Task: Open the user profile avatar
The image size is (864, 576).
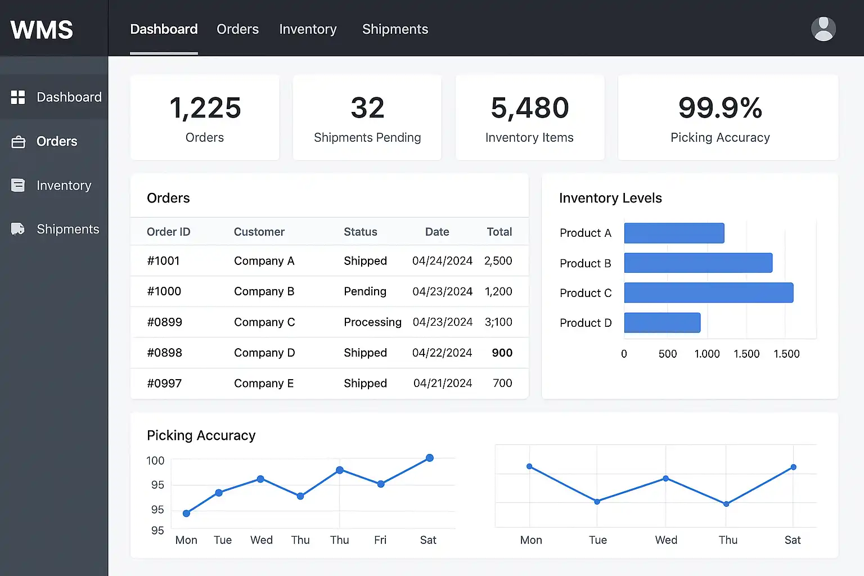Action: tap(823, 29)
